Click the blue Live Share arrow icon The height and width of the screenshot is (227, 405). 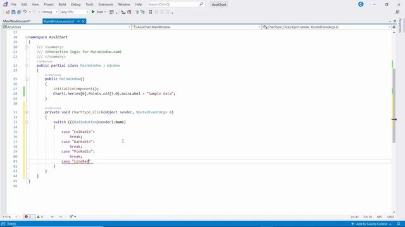point(361,4)
